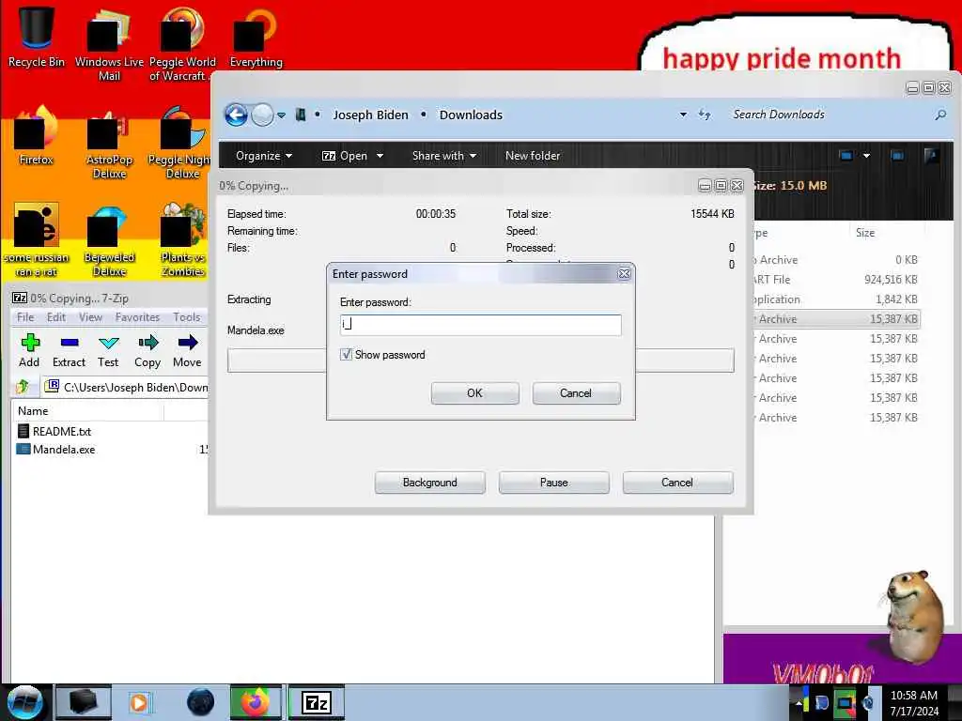The width and height of the screenshot is (962, 721).
Task: Open Everything desktop shortcut
Action: pyautogui.click(x=256, y=38)
